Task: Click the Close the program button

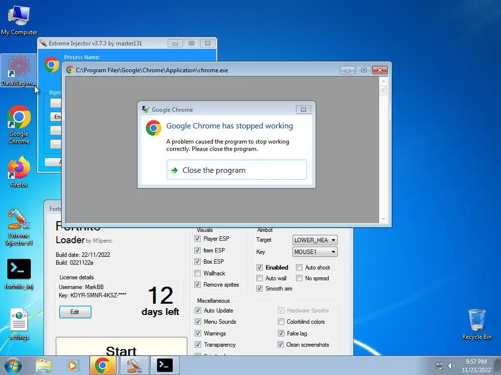Action: pyautogui.click(x=236, y=170)
